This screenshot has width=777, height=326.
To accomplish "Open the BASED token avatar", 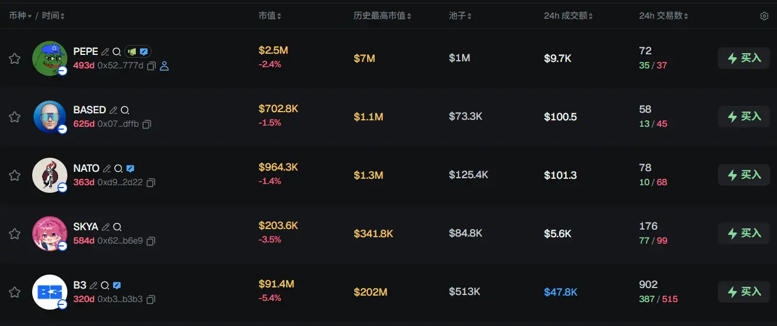I will tap(49, 116).
